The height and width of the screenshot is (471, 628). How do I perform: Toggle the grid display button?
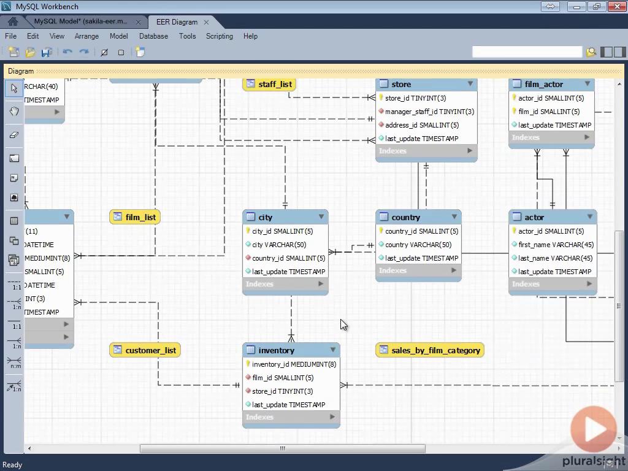click(x=121, y=53)
